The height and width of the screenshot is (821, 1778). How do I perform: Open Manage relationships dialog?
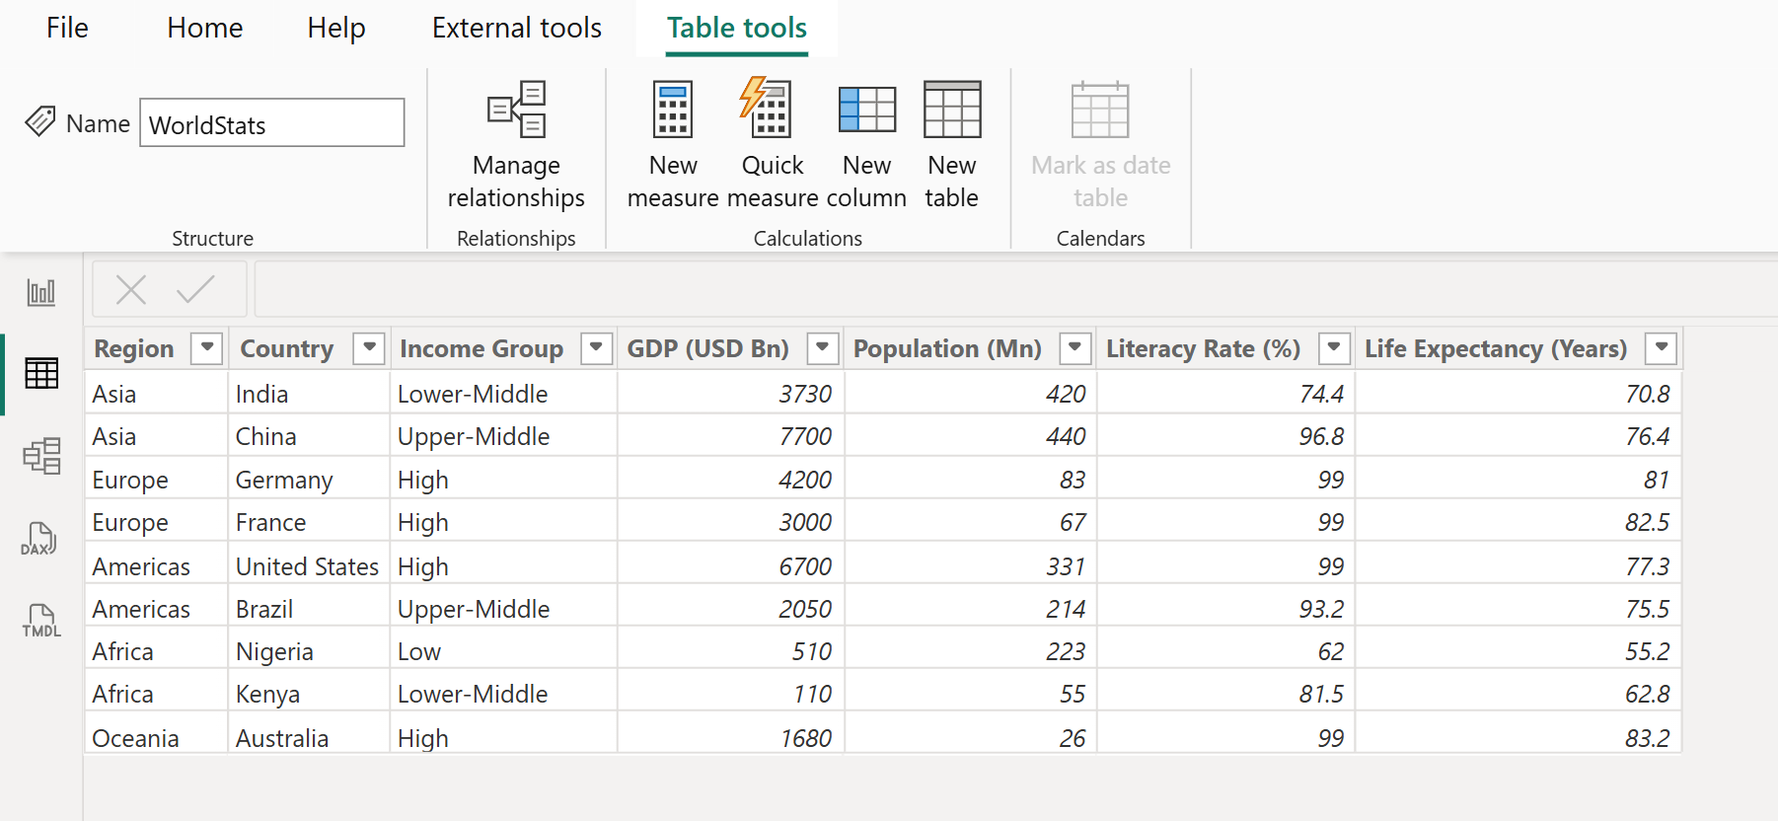(516, 144)
